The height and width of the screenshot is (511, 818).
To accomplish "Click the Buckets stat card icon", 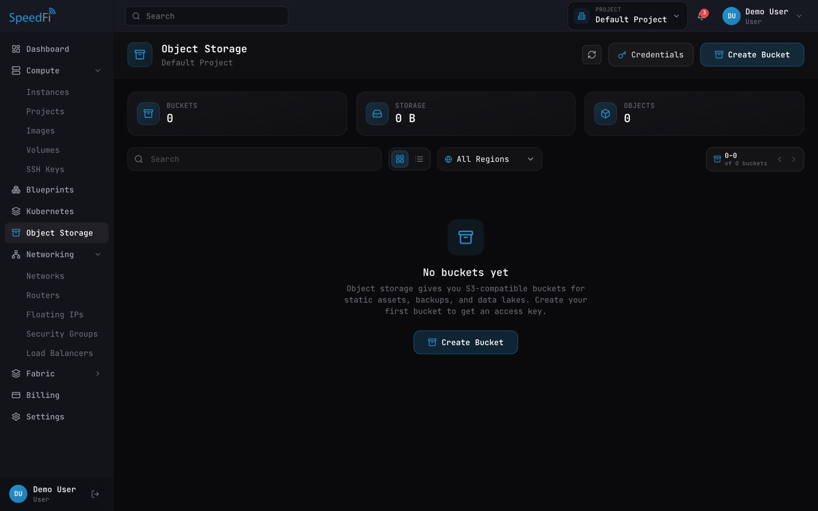I will click(x=148, y=114).
